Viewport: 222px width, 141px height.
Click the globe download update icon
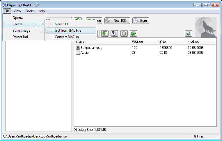point(188,33)
